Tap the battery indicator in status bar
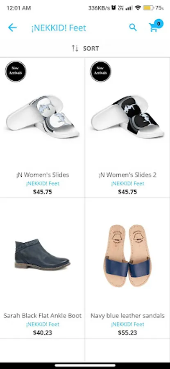Image resolution: width=170 pixels, height=369 pixels. [x=148, y=8]
